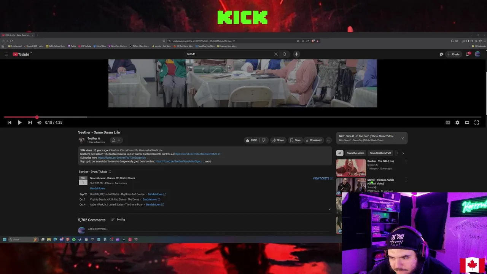Share the Seether video
The width and height of the screenshot is (487, 274).
pos(278,140)
